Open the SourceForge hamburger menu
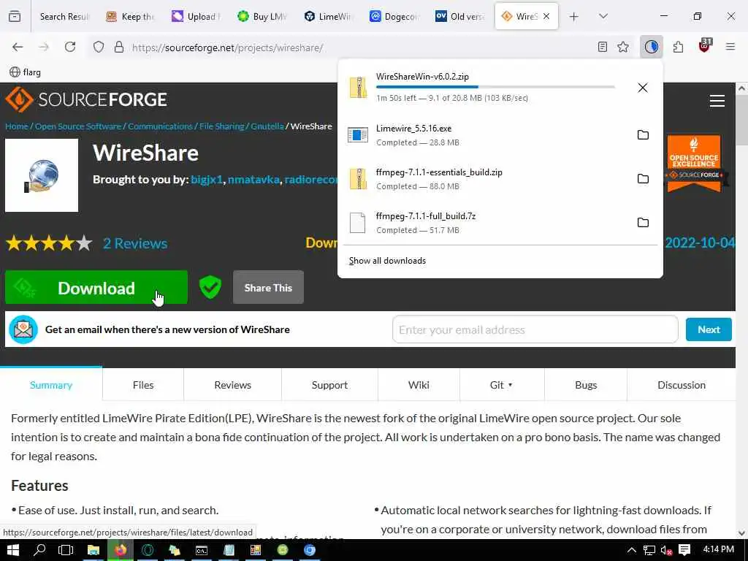748x561 pixels. pyautogui.click(x=717, y=101)
